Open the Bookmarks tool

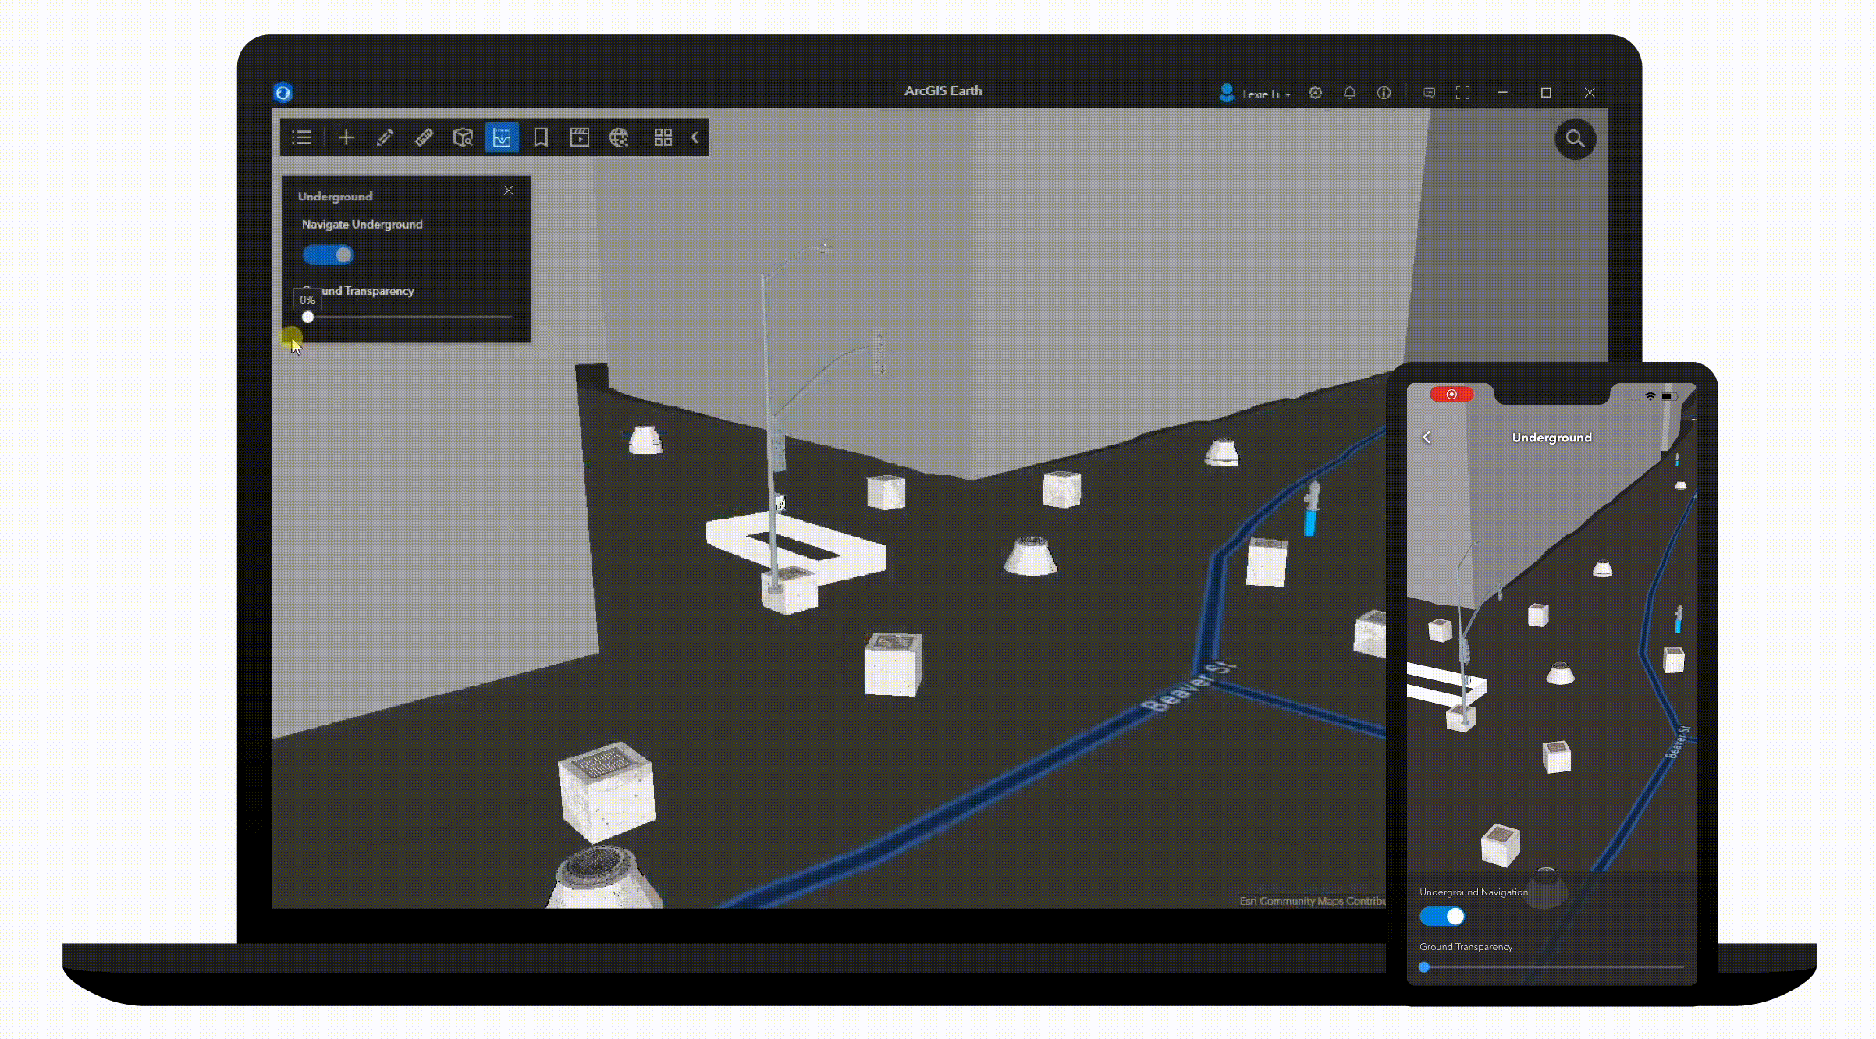(540, 138)
